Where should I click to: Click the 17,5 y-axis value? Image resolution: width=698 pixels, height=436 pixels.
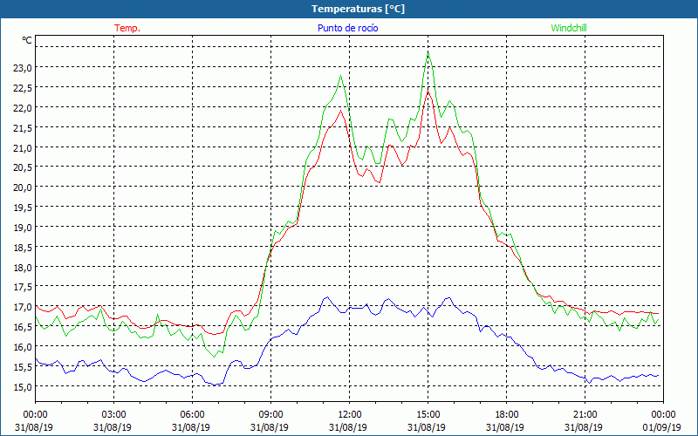tap(23, 287)
